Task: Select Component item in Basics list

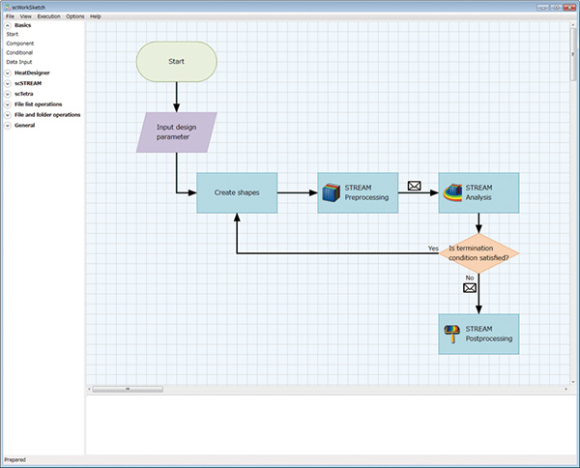Action: (x=20, y=44)
